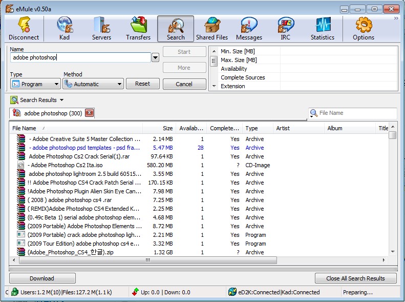
Task: Expand the Type dropdown showing Program
Action: pos(35,84)
